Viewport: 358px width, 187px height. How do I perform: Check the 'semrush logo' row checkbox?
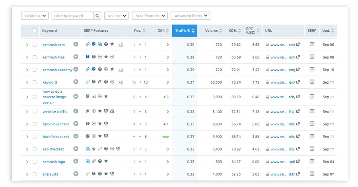[x=35, y=162]
